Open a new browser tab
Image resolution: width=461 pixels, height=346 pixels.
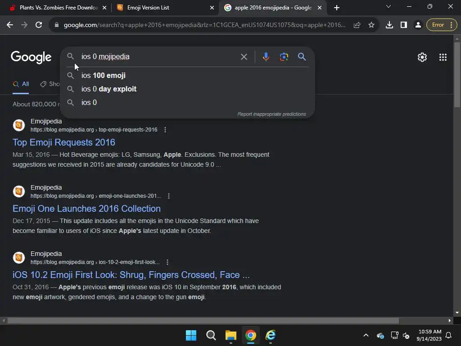point(337,8)
